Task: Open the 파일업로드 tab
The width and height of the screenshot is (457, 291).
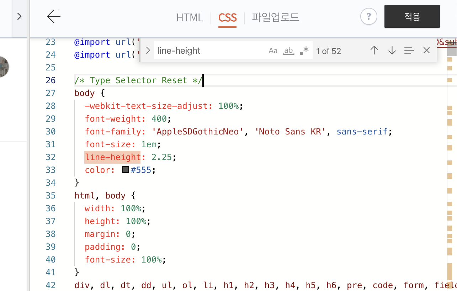Action: pos(275,17)
